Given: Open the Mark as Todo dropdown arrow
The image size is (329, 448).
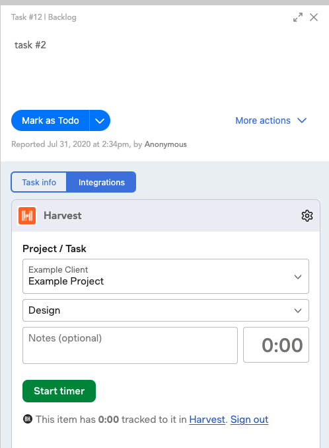Looking at the screenshot, I should tap(100, 120).
